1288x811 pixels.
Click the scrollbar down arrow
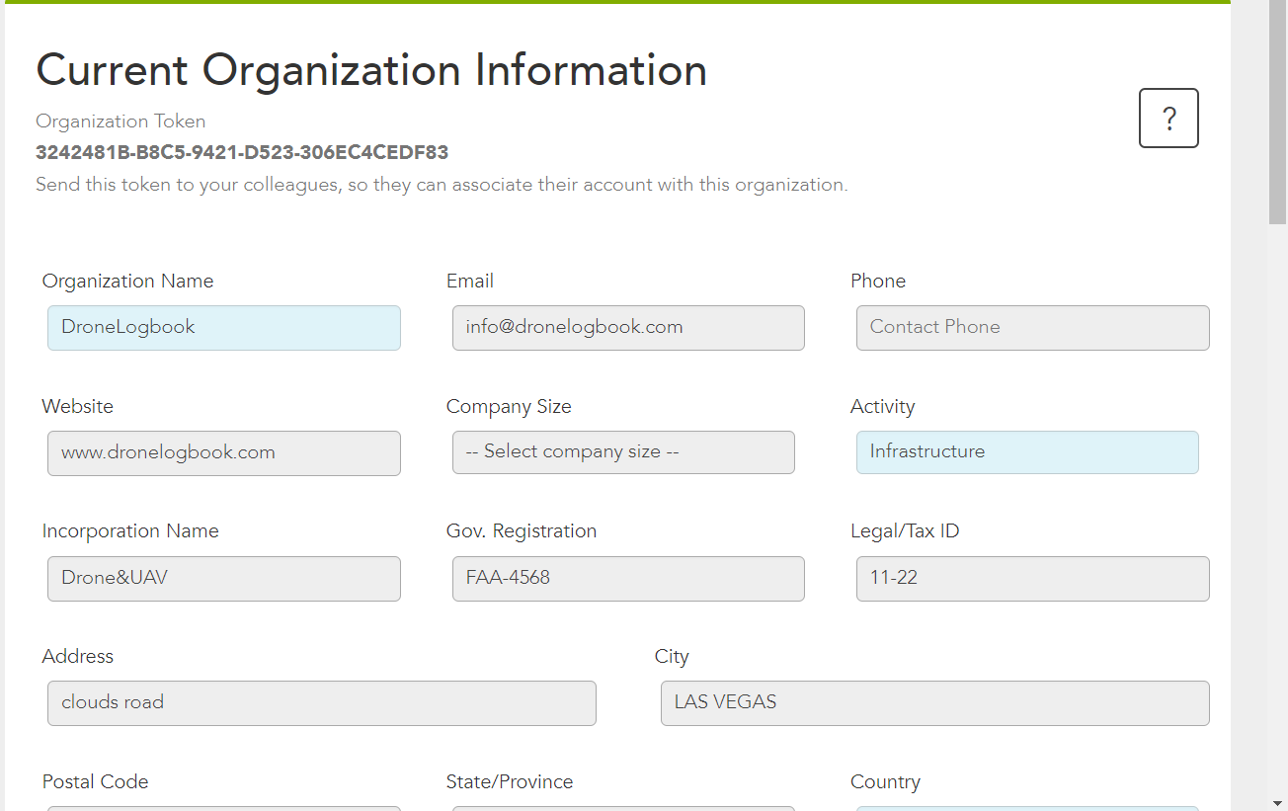pyautogui.click(x=1277, y=802)
